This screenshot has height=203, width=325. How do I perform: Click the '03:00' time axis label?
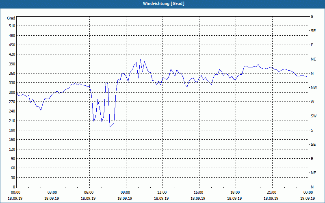pyautogui.click(x=52, y=192)
